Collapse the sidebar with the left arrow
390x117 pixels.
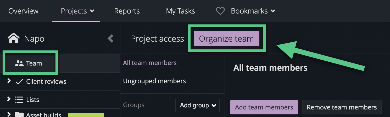[x=110, y=39]
